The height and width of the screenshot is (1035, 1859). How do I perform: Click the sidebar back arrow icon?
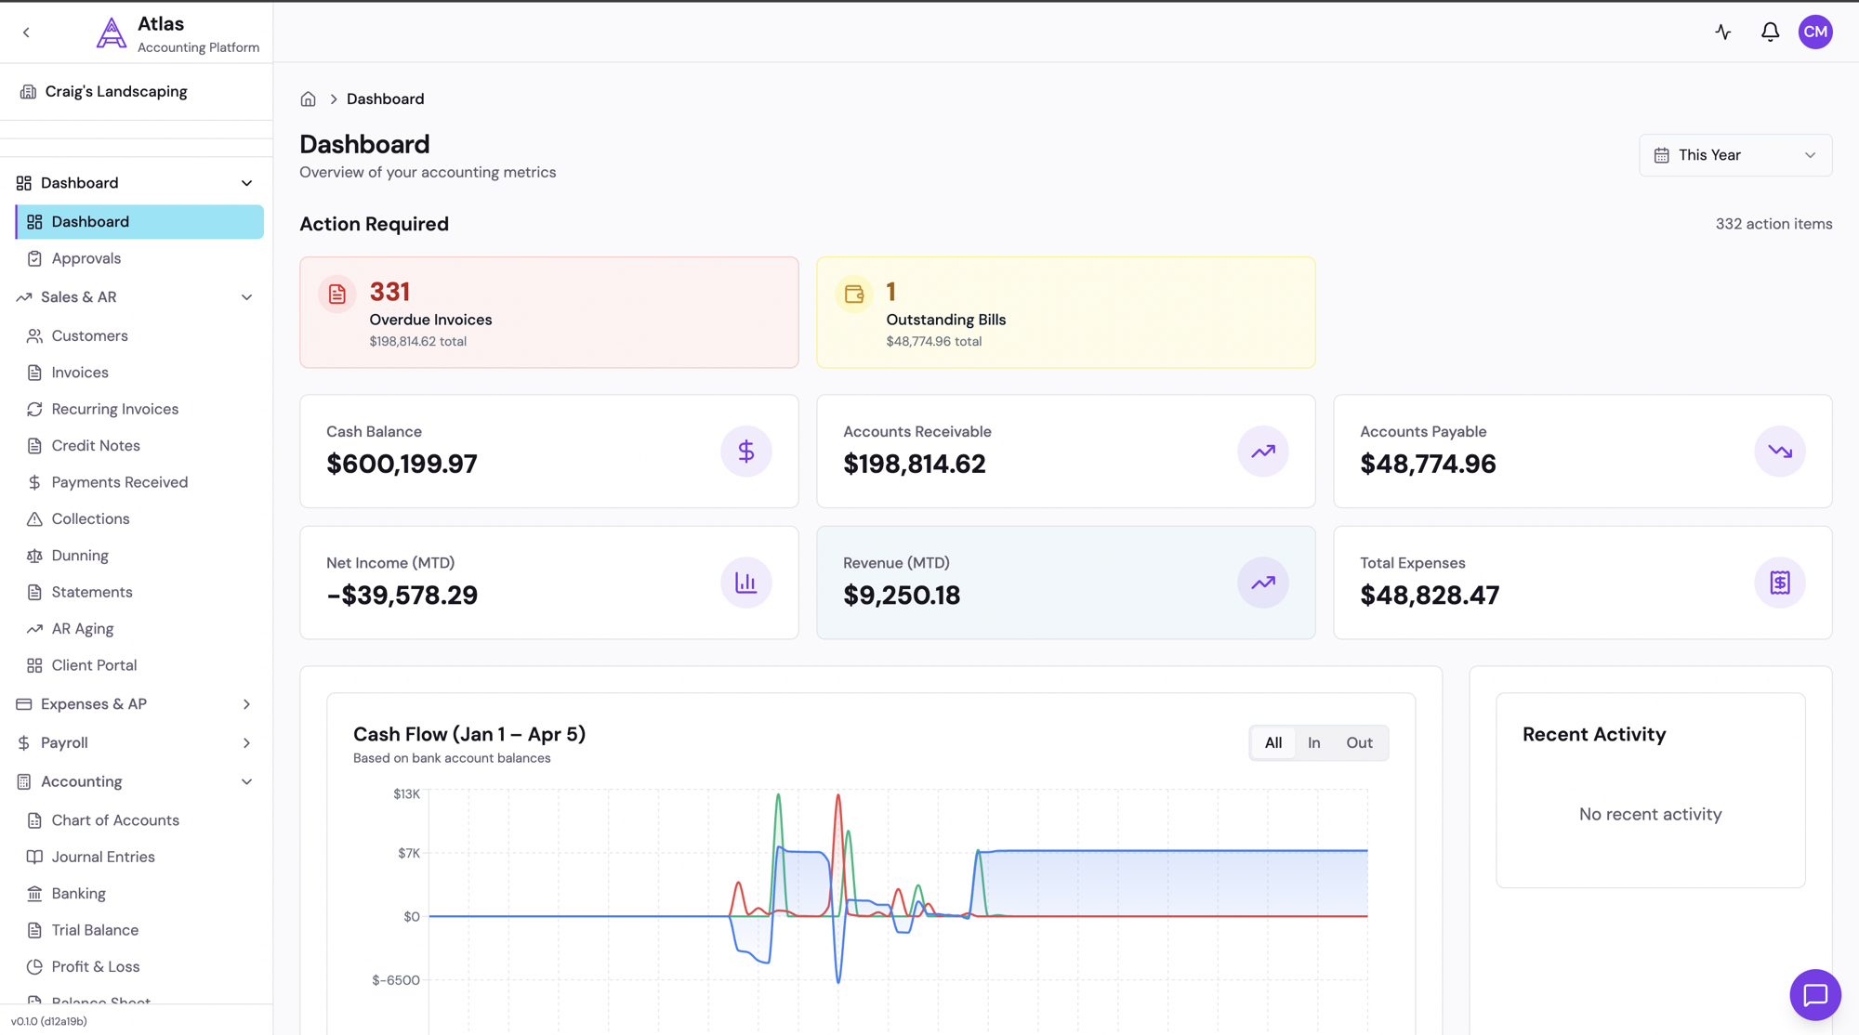coord(26,33)
